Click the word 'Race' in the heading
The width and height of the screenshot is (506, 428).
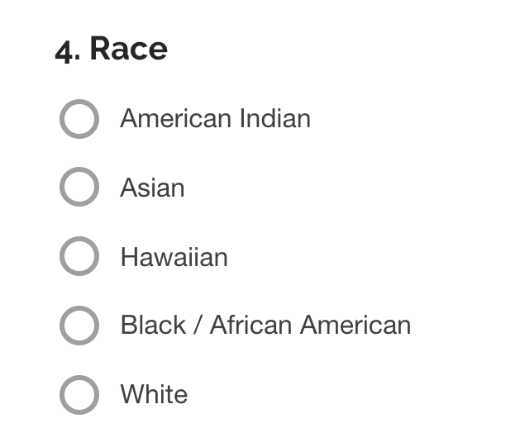click(128, 49)
